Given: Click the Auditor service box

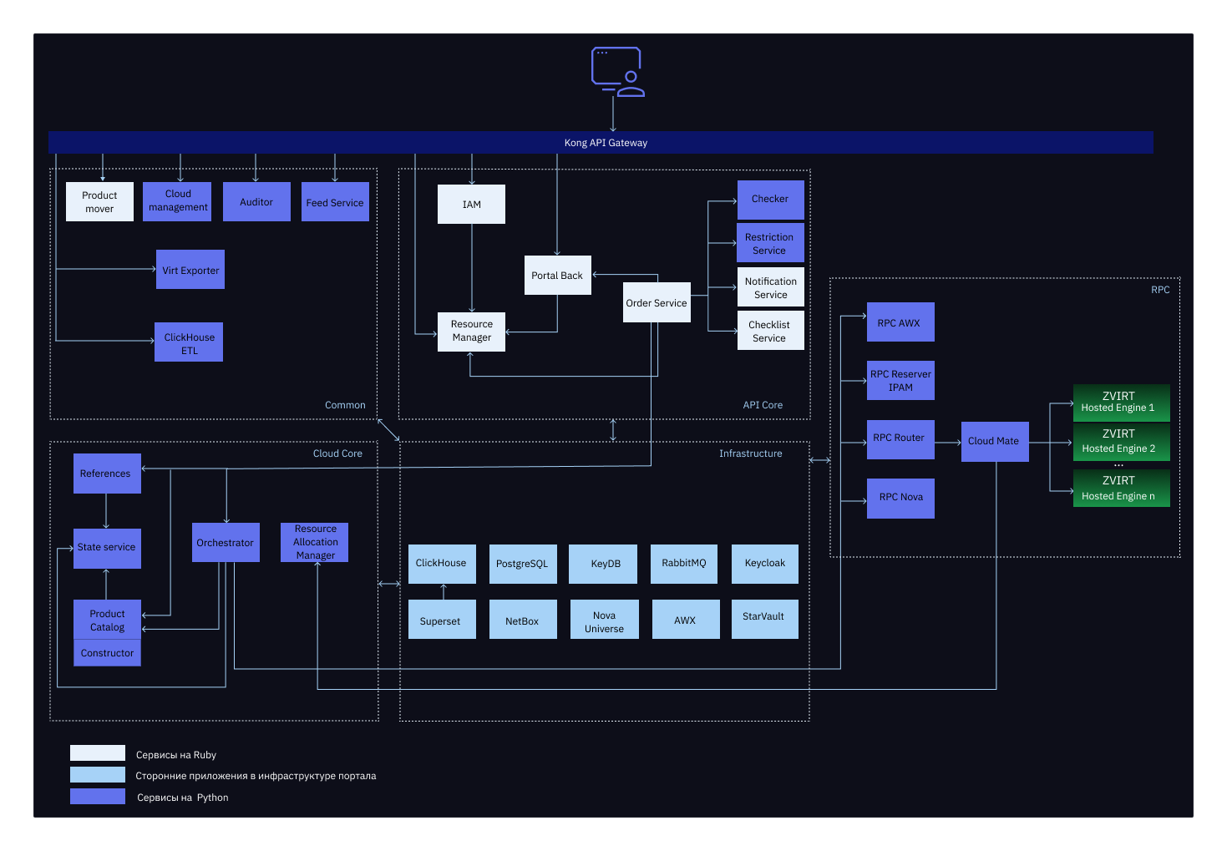Looking at the screenshot, I should [x=256, y=202].
